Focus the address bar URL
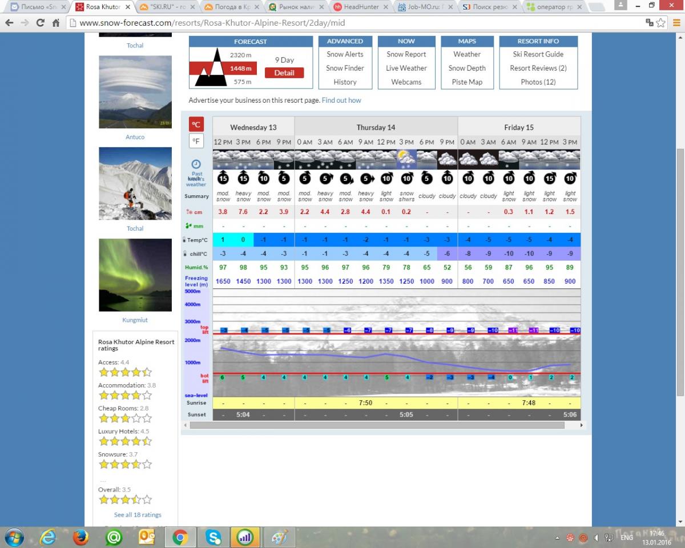This screenshot has height=548, width=685. coord(212,23)
